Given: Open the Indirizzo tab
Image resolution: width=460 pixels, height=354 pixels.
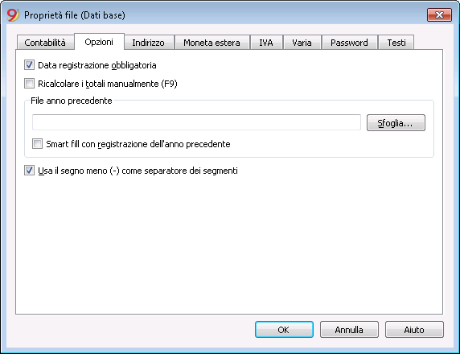Looking at the screenshot, I should (x=148, y=43).
